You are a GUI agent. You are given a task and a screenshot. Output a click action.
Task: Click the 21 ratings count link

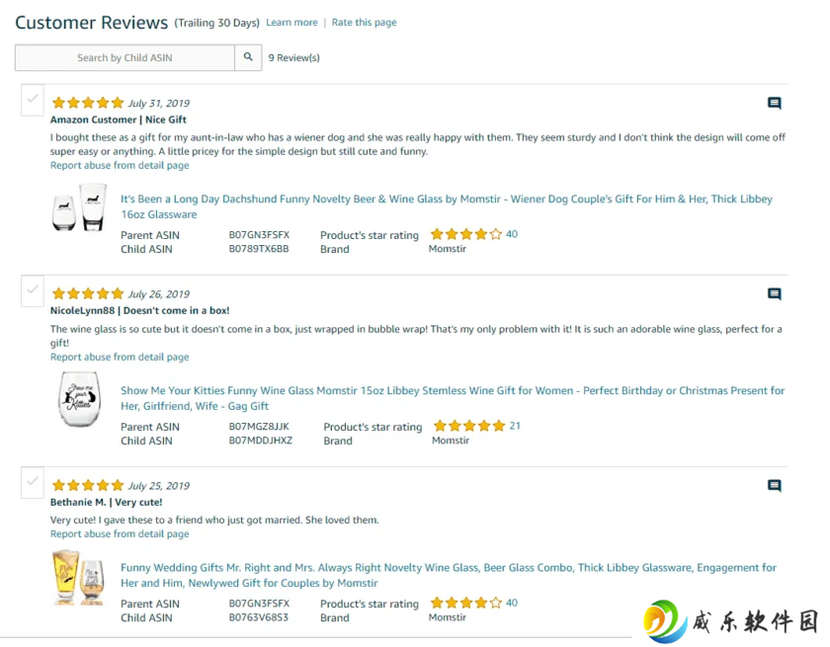click(515, 426)
